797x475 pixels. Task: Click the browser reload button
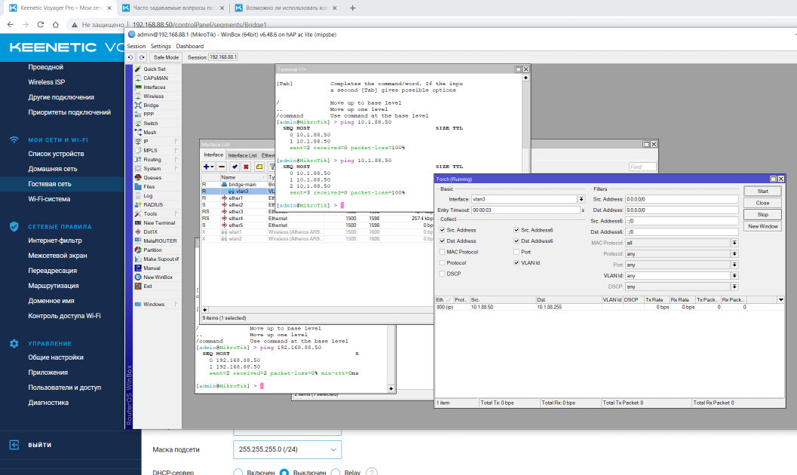click(x=41, y=24)
